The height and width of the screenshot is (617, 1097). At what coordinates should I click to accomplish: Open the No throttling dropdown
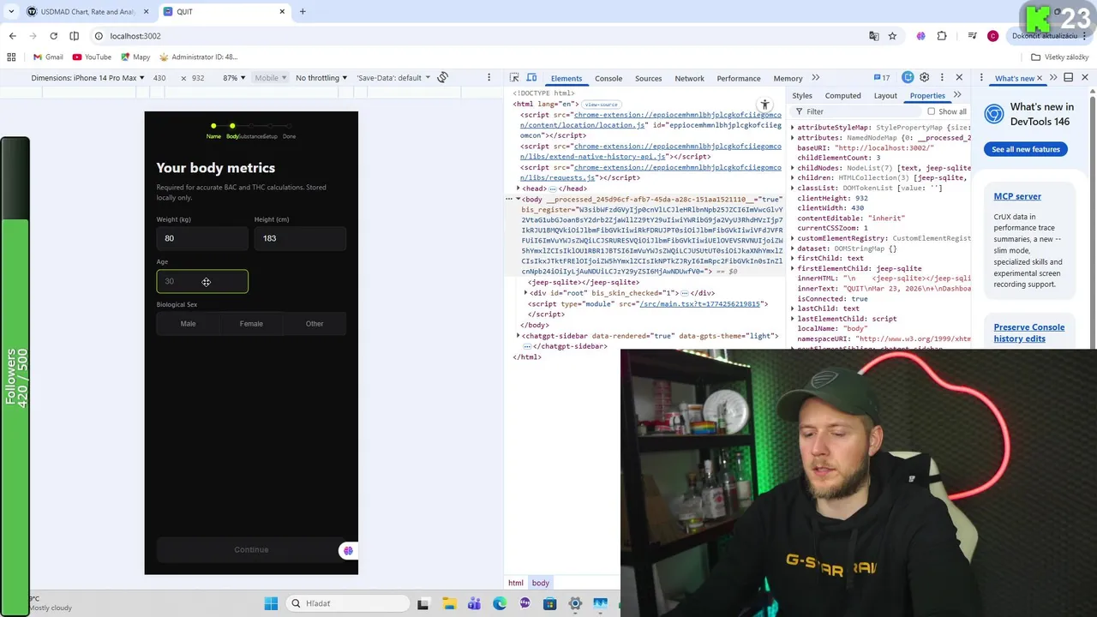click(x=321, y=78)
